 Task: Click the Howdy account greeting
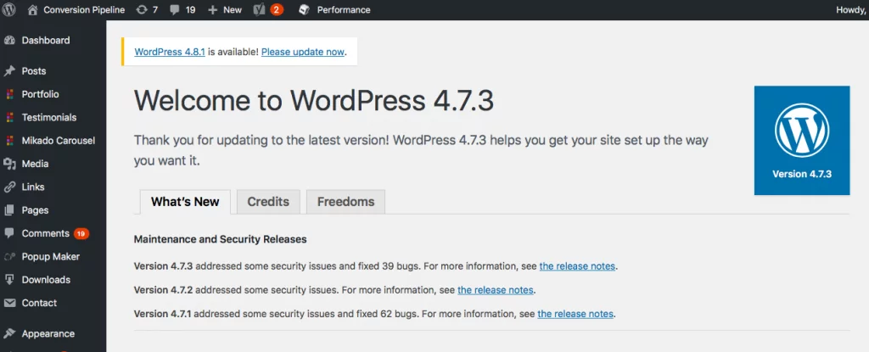852,10
